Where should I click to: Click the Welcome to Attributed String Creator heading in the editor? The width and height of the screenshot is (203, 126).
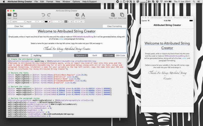point(67,31)
